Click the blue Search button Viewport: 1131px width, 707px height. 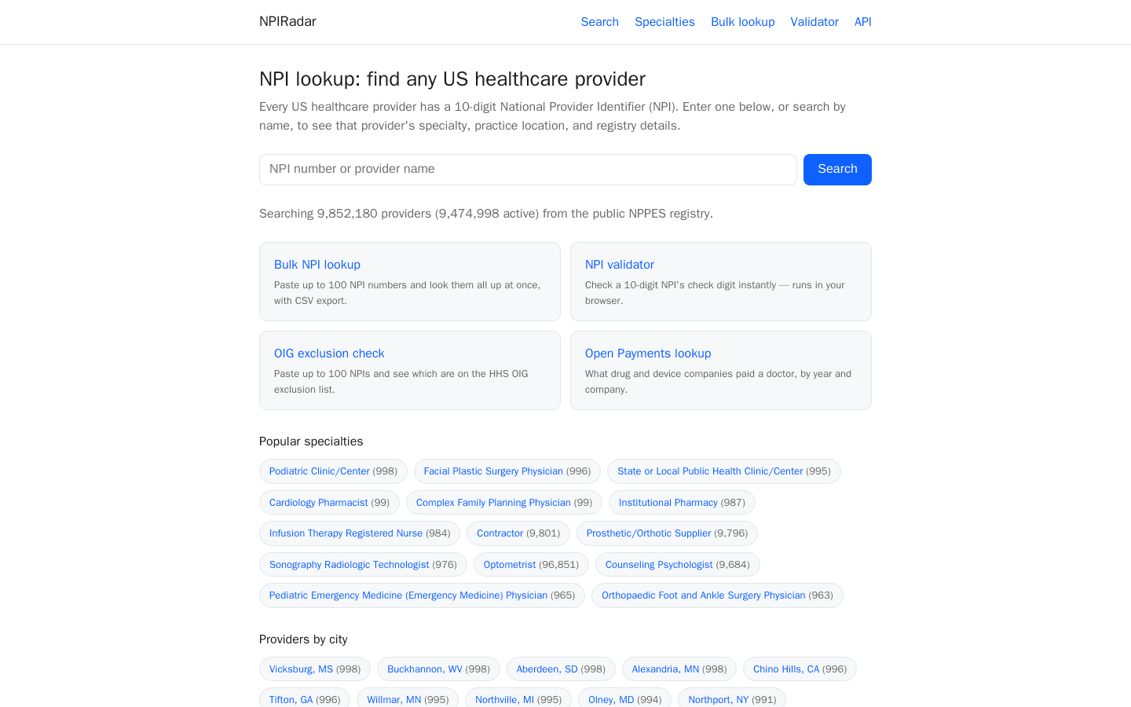point(837,170)
